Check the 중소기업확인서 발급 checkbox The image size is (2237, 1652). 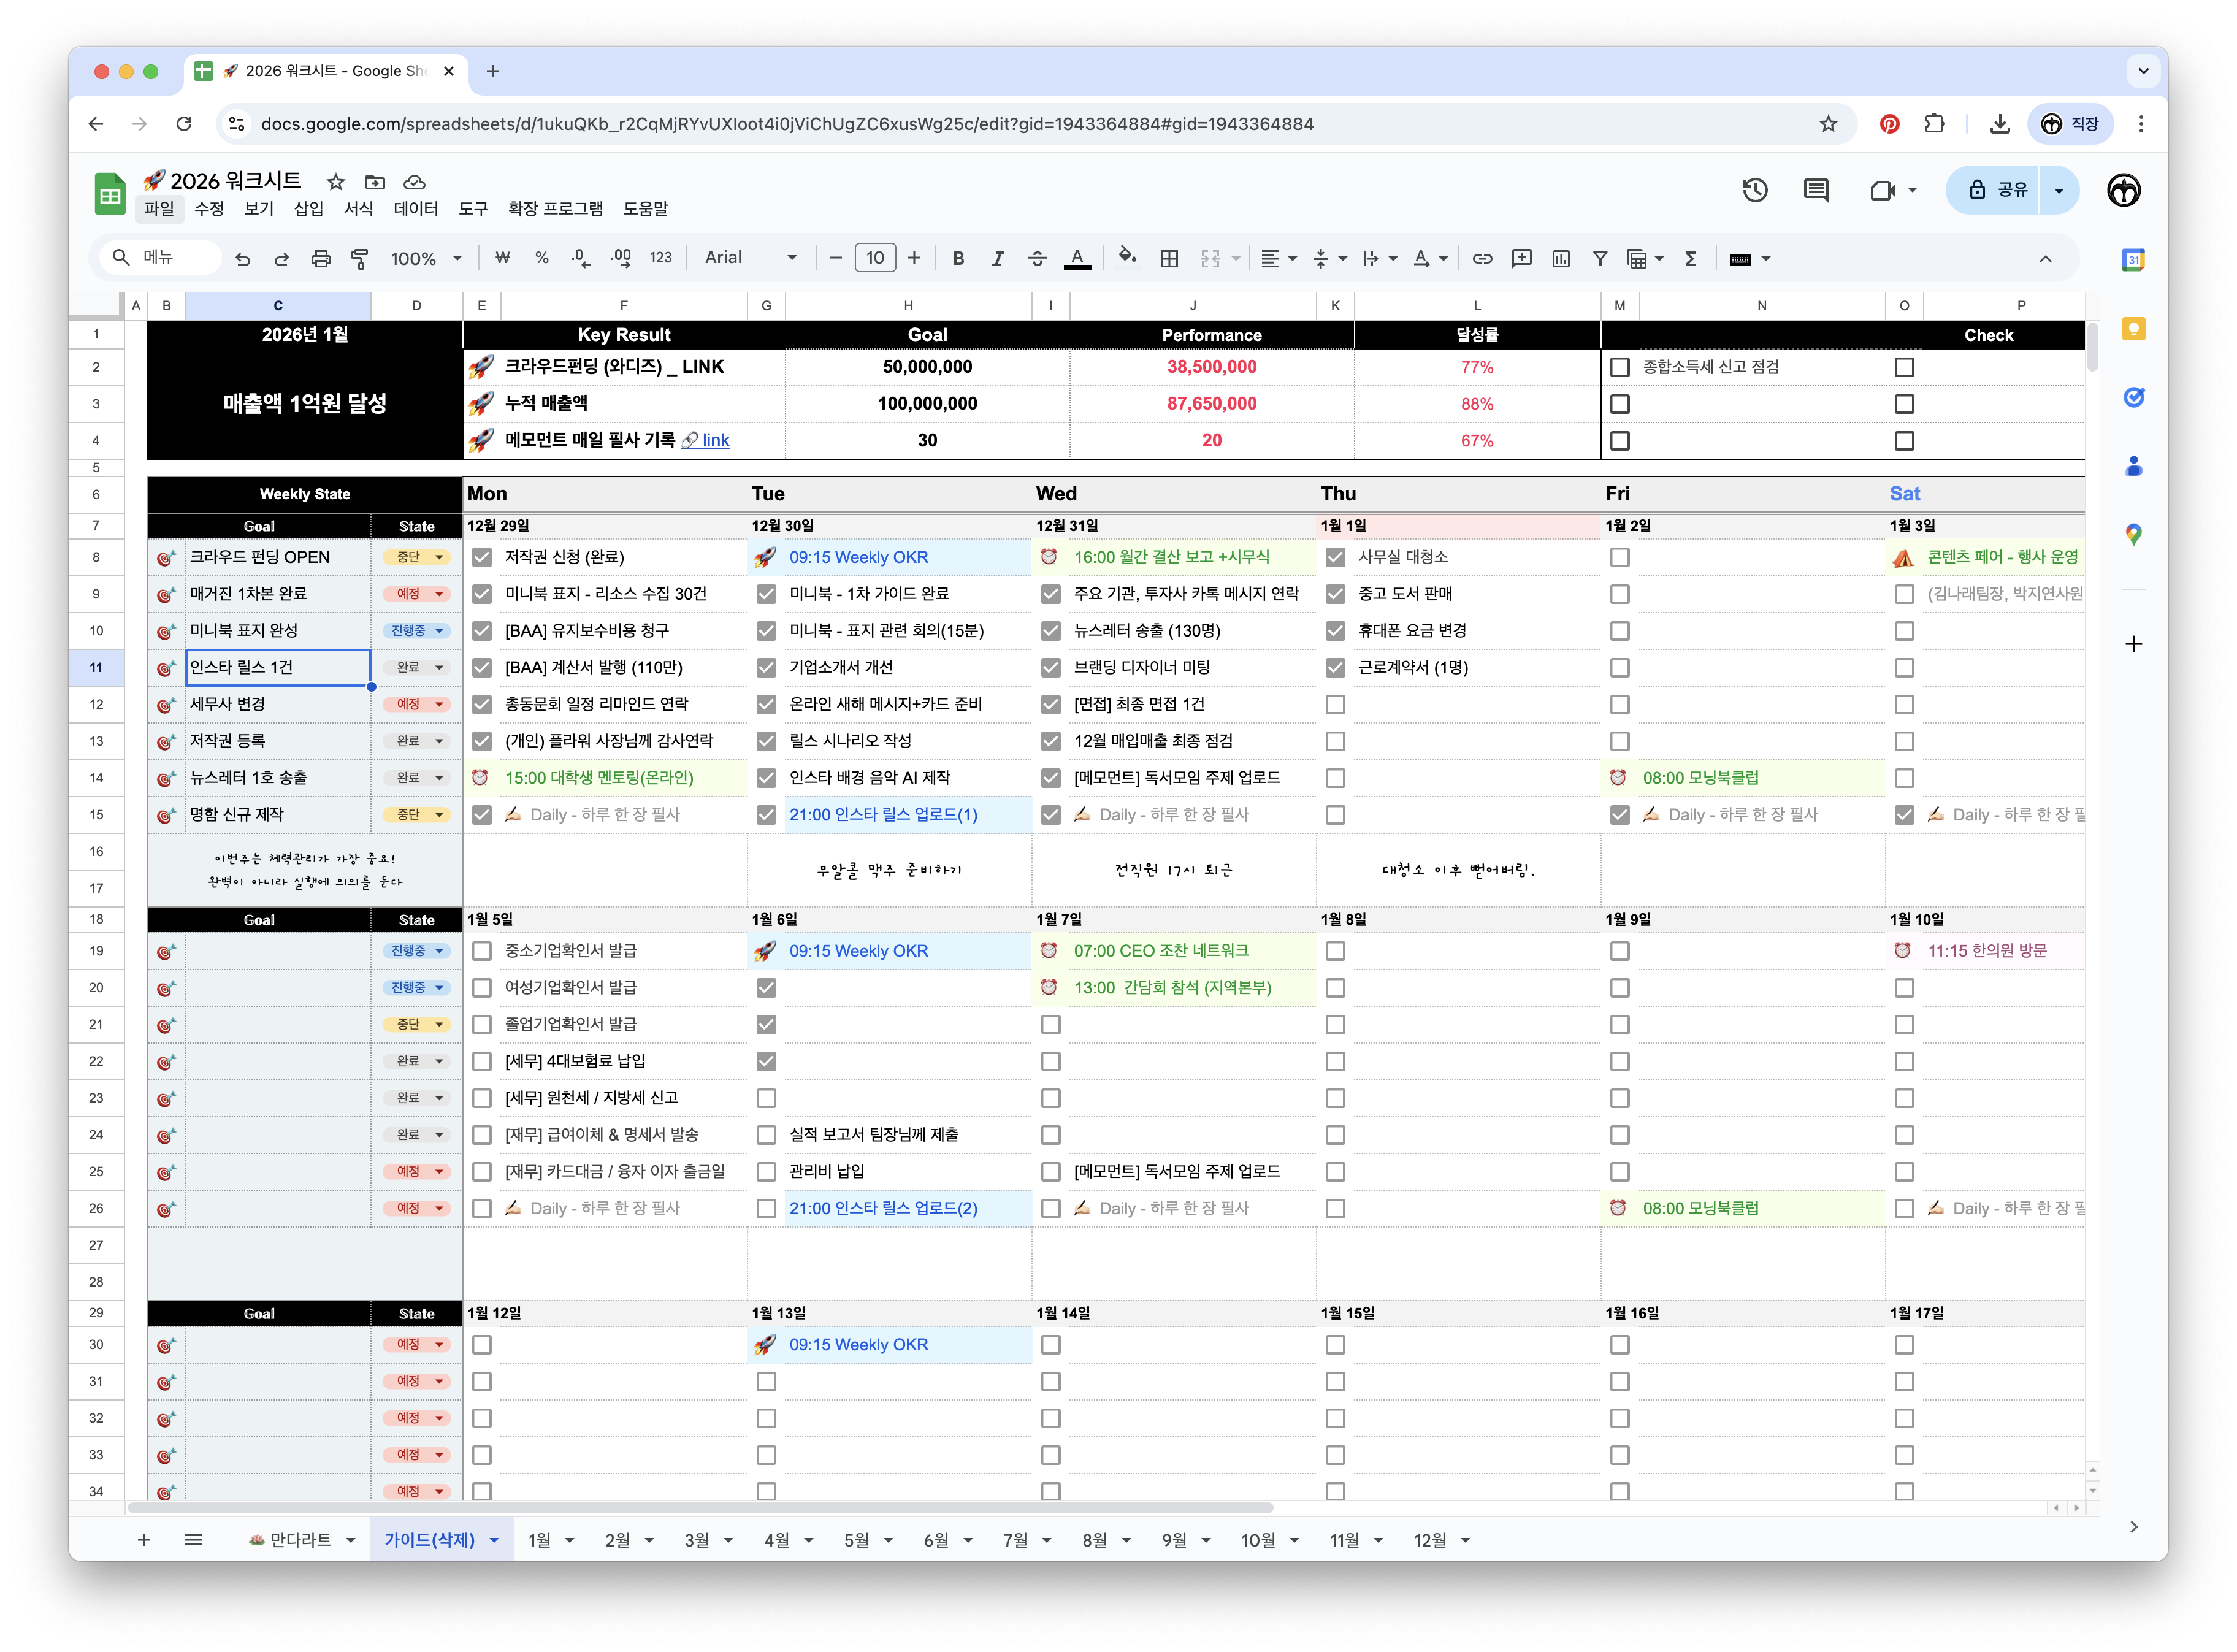[x=481, y=951]
